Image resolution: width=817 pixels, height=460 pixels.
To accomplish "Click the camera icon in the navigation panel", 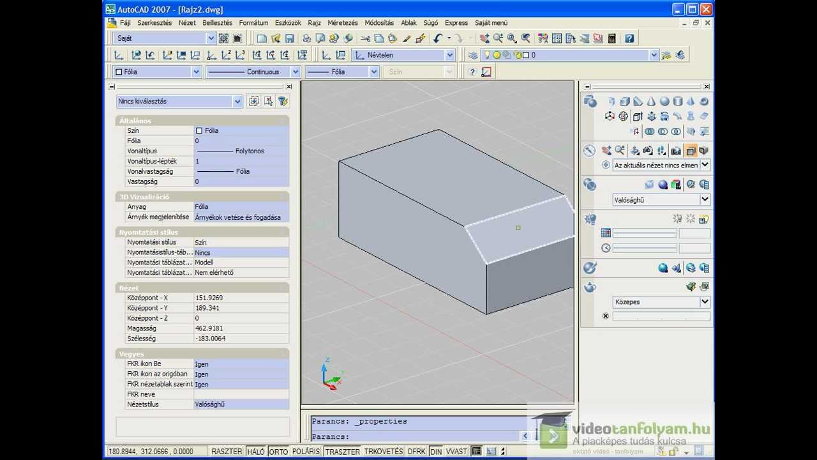I will coord(675,151).
